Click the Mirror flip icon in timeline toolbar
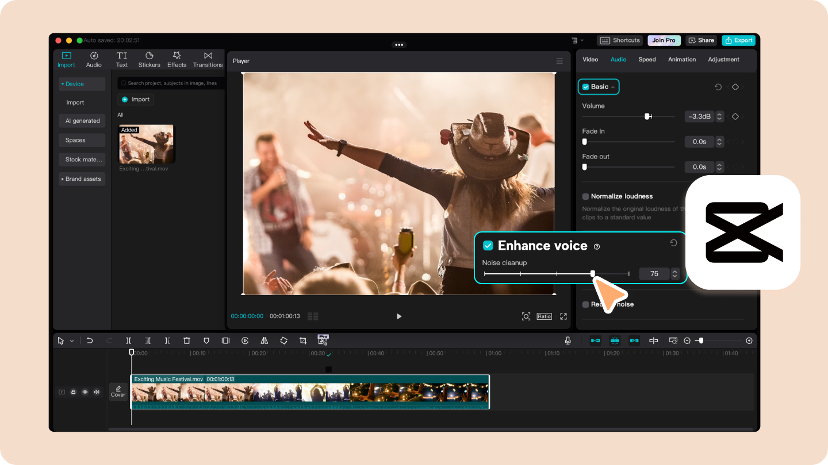828x465 pixels. click(x=264, y=340)
